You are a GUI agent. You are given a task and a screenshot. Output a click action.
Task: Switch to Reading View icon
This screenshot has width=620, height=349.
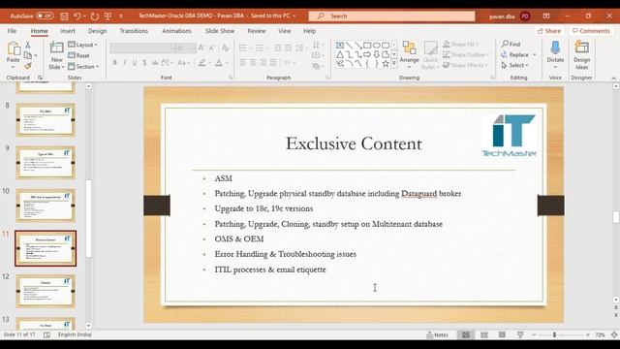[x=502, y=334]
